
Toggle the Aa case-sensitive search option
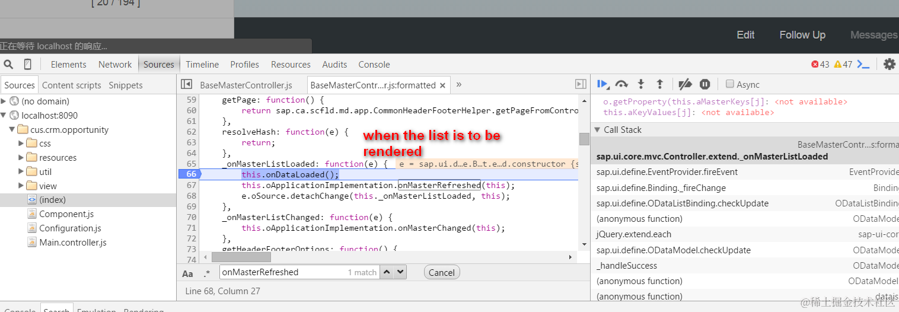pos(187,273)
